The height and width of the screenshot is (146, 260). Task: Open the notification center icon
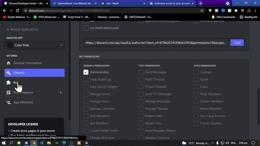pos(253,143)
